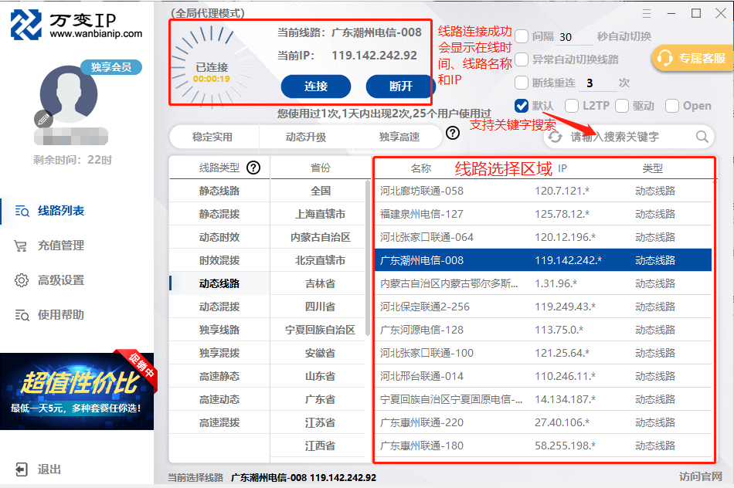The image size is (734, 488).
Task: Open 专属客服 support button
Action: 693,59
